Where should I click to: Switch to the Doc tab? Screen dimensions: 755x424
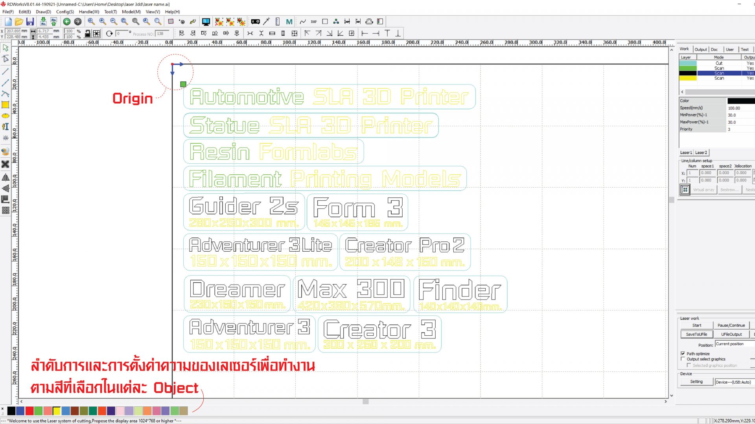(x=714, y=49)
